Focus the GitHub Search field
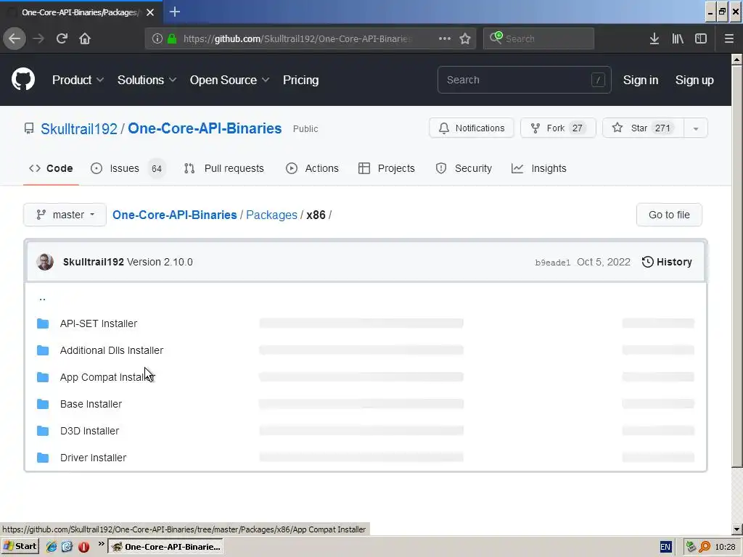This screenshot has width=743, height=557. pos(524,80)
